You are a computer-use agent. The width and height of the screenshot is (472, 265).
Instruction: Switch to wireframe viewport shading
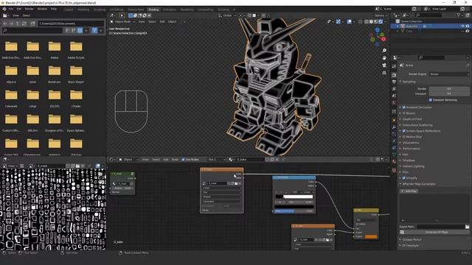pyautogui.click(x=367, y=21)
